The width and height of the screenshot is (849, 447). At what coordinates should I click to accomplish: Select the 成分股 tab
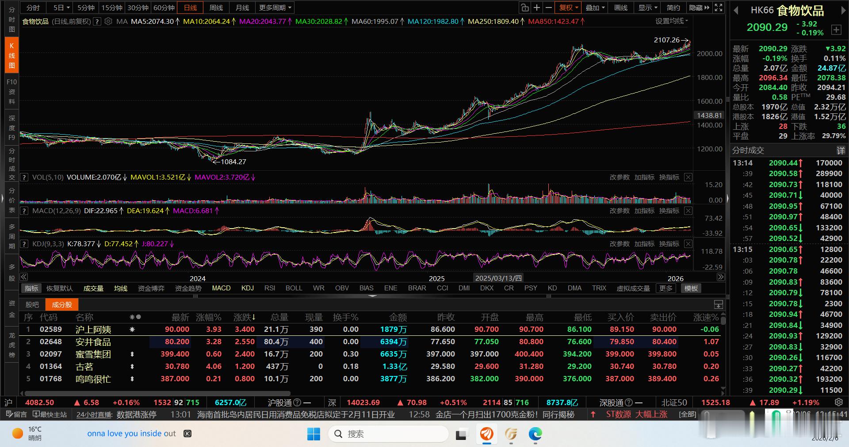[x=62, y=304]
